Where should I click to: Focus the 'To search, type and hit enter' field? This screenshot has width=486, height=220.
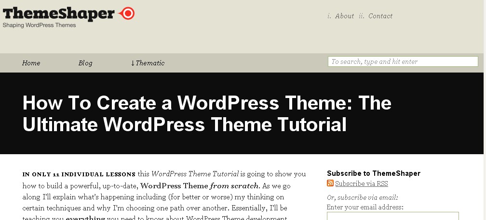coord(403,61)
